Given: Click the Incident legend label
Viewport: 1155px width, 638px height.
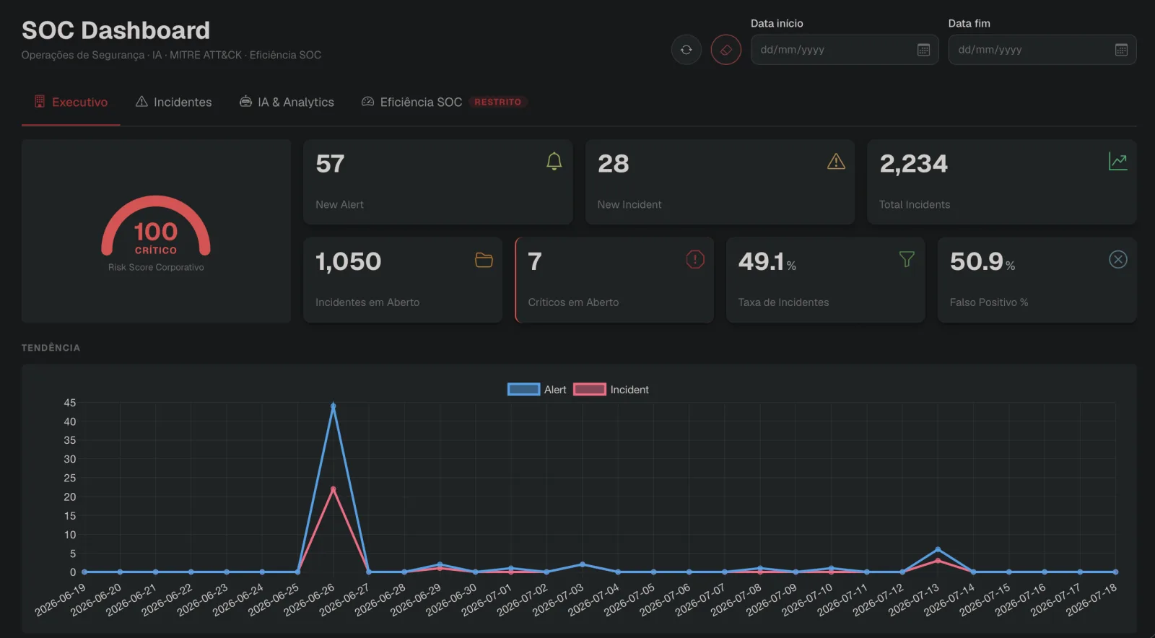Looking at the screenshot, I should [x=629, y=390].
